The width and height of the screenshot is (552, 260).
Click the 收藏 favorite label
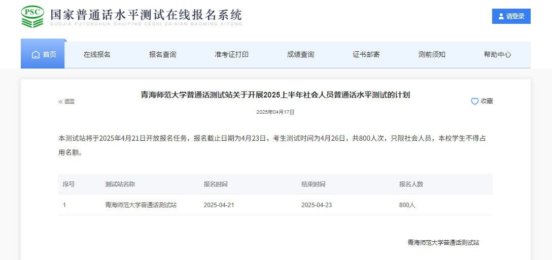[487, 102]
